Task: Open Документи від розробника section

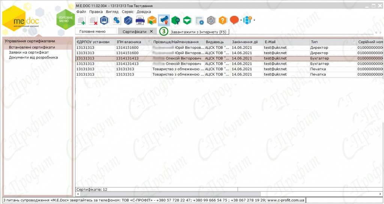Action: pos(33,57)
